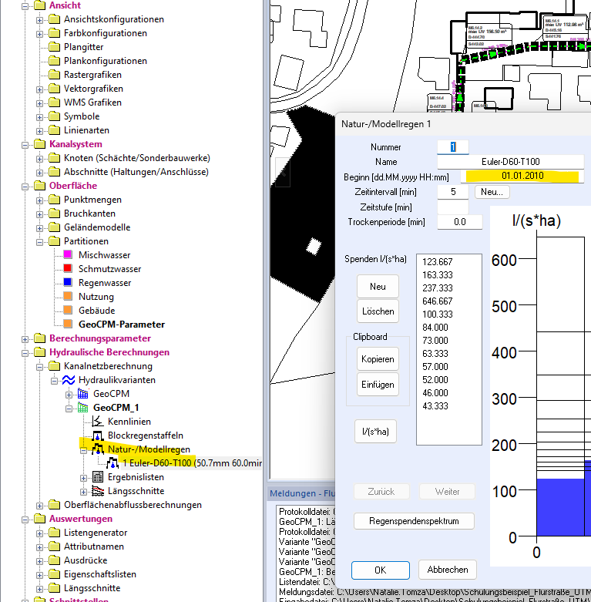Click the Löschen button
Screen dimensions: 591x602
coord(378,311)
